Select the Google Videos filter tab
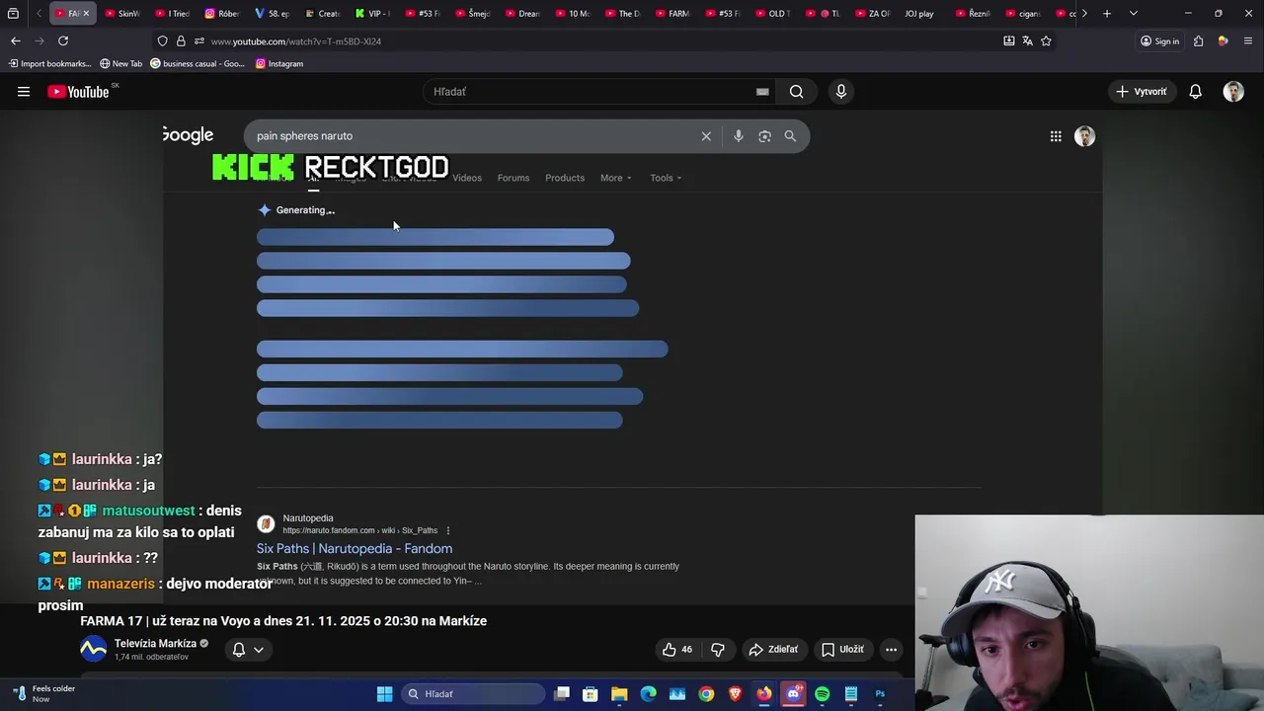This screenshot has width=1264, height=711. 467,178
